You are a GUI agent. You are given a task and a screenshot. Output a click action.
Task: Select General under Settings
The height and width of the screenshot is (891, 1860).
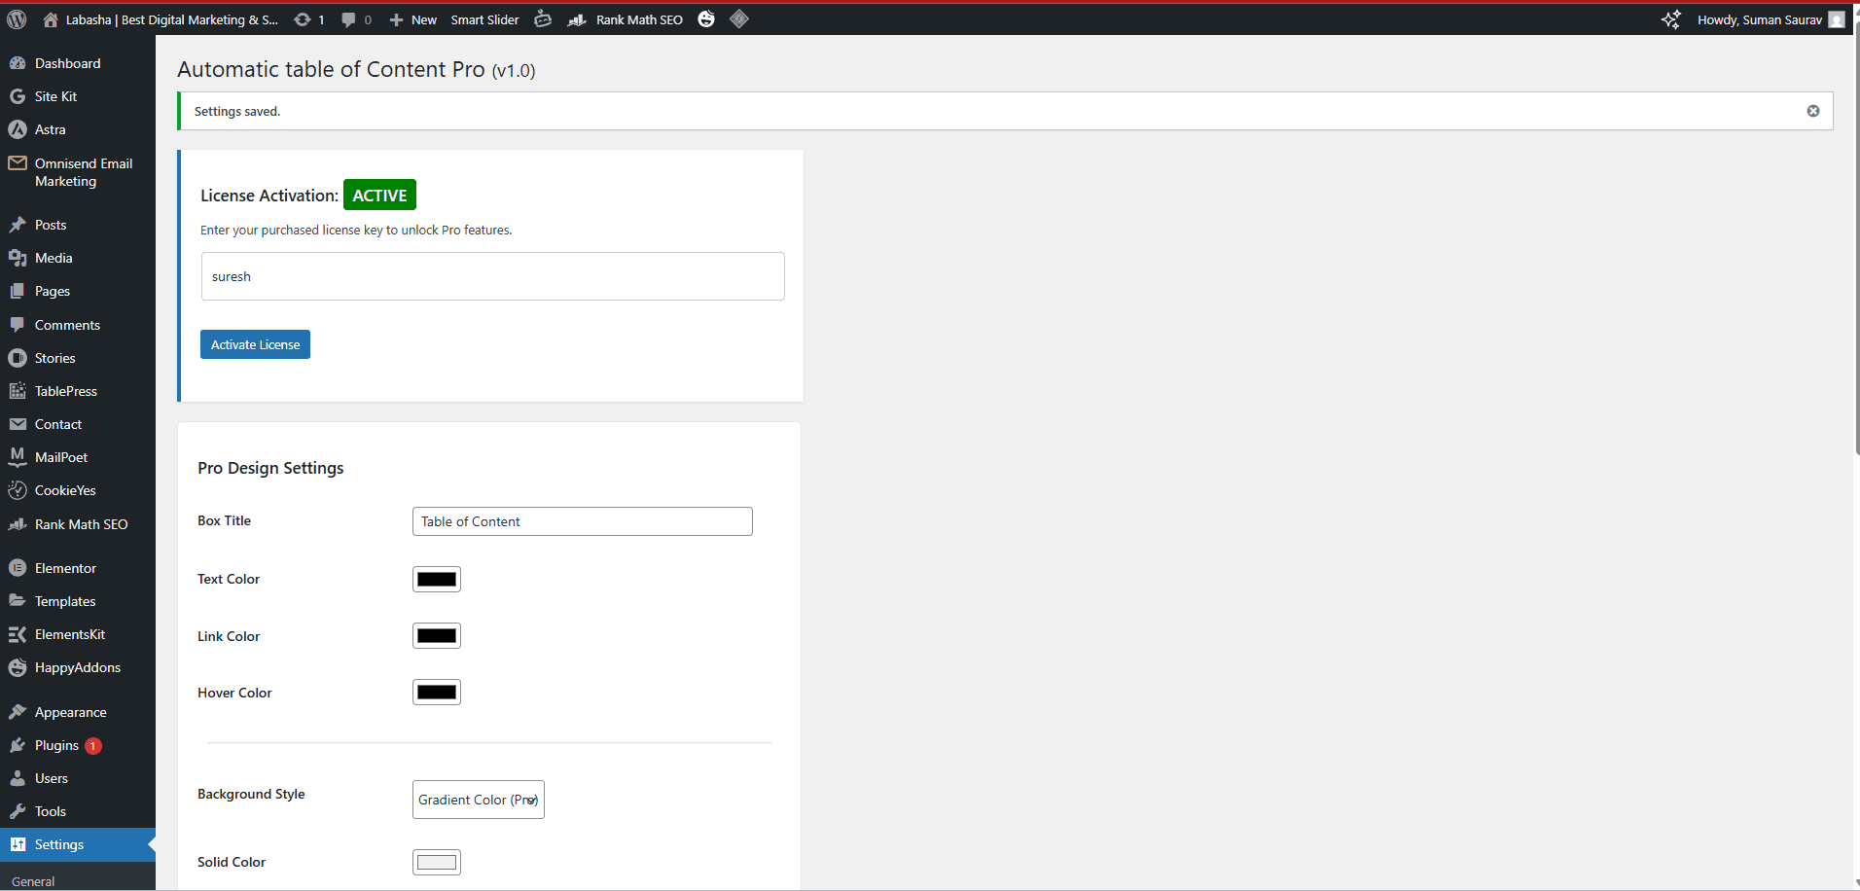34,880
